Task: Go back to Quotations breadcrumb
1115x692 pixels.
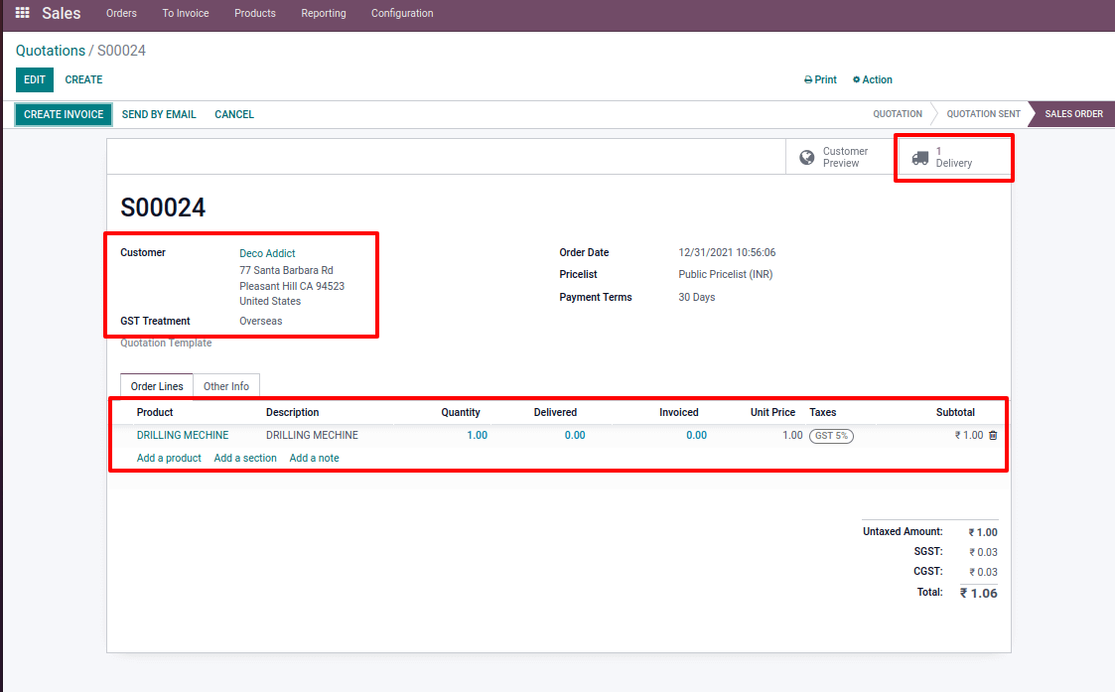Action: [51, 51]
